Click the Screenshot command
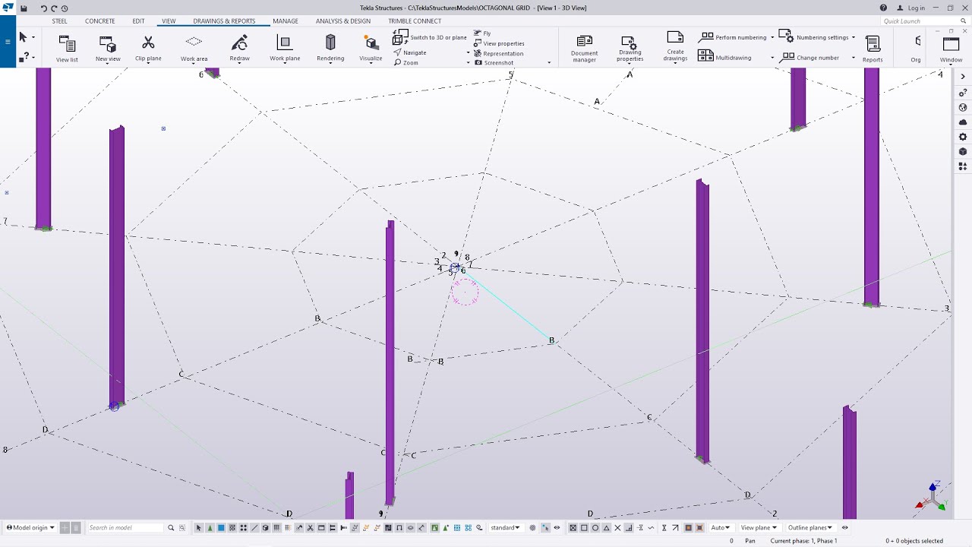The image size is (972, 547). pos(494,63)
